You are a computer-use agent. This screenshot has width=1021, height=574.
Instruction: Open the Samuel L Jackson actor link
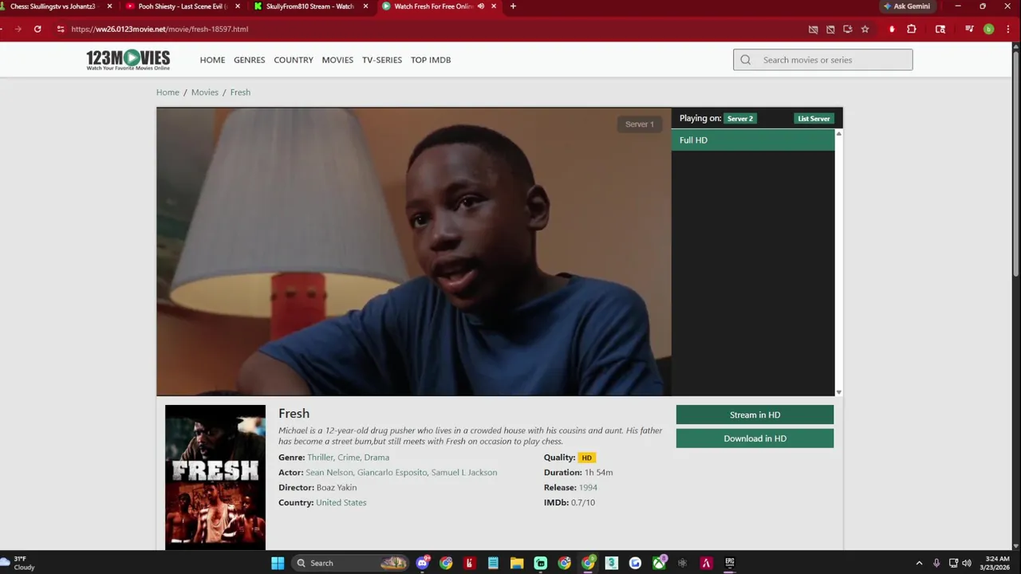[x=464, y=473]
